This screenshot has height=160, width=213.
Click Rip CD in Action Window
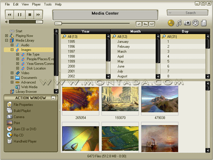[18, 135]
